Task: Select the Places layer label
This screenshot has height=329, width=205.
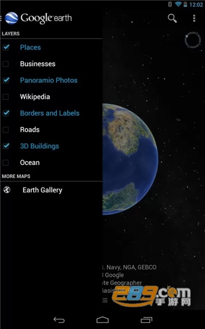Action: coord(30,47)
